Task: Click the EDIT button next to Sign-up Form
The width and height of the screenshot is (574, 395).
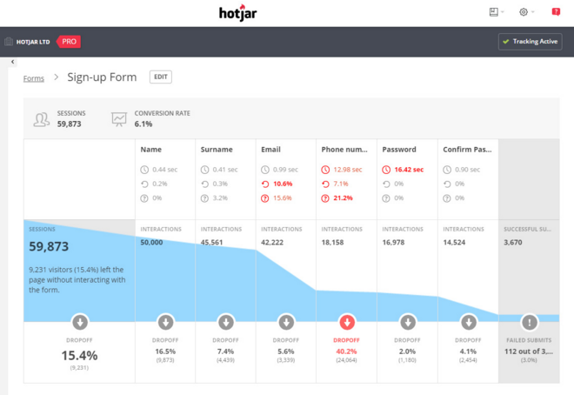Action: click(x=161, y=77)
